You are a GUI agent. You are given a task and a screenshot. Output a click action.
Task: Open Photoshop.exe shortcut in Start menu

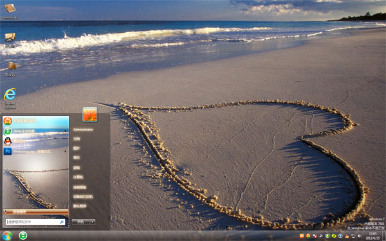point(35,151)
